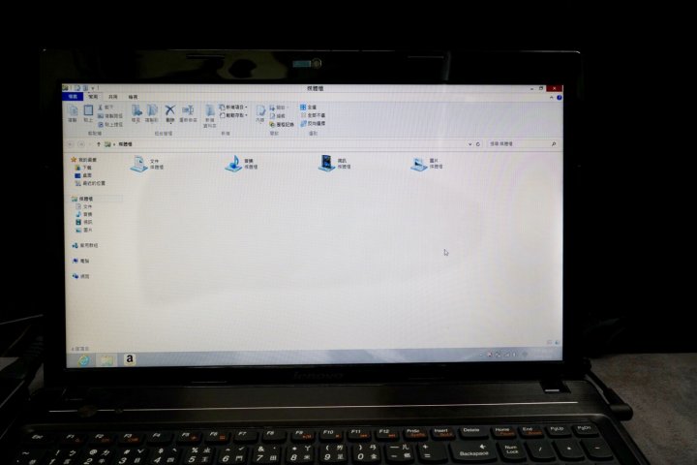Click the Paste clipboard icon

click(x=88, y=113)
